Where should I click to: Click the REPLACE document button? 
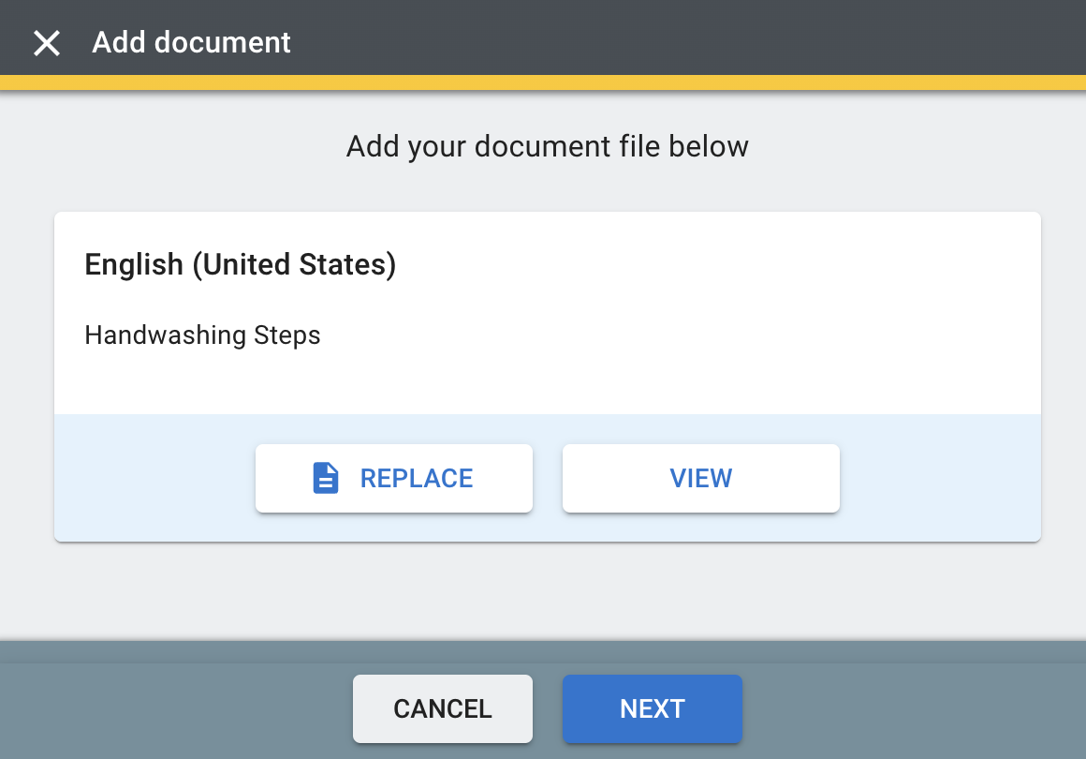coord(393,478)
